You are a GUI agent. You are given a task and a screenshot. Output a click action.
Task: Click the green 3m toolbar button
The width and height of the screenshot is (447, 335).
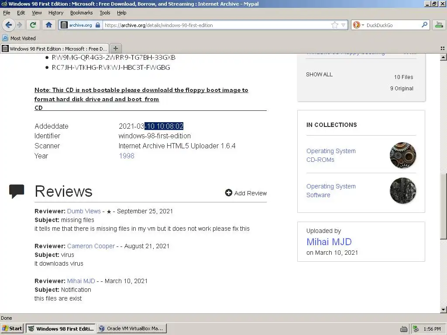[x=439, y=25]
